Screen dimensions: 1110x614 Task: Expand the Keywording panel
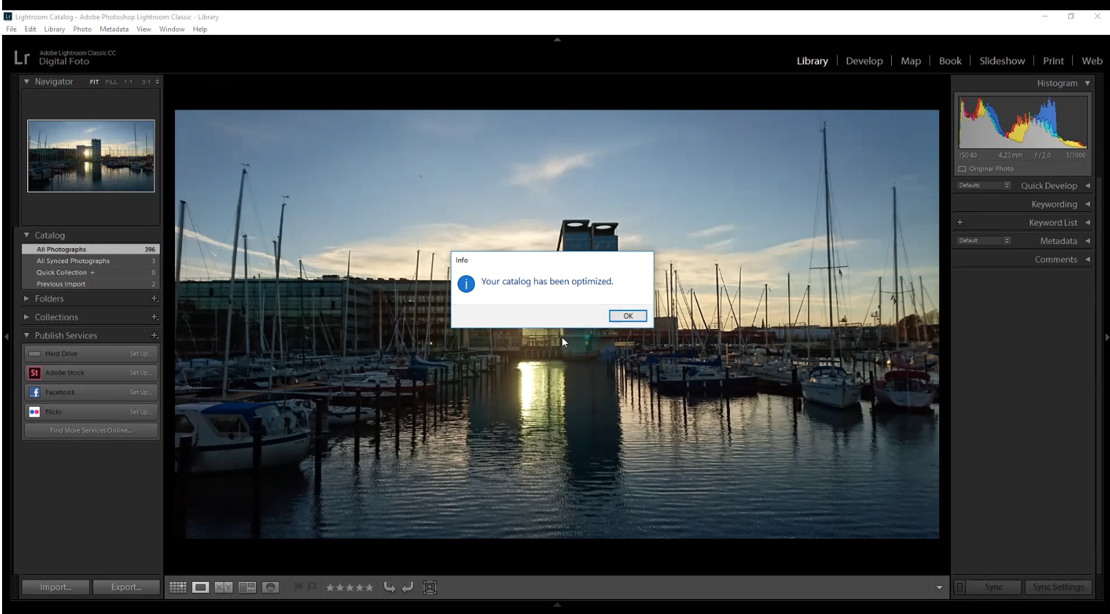click(1054, 204)
